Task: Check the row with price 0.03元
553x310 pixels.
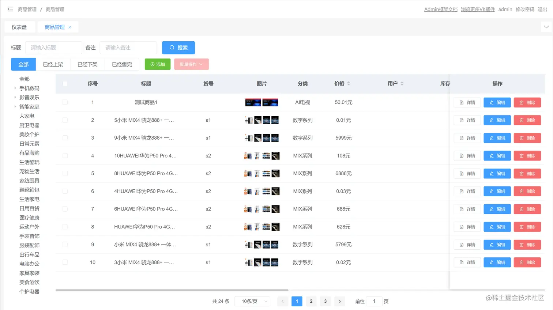Action: (65, 191)
